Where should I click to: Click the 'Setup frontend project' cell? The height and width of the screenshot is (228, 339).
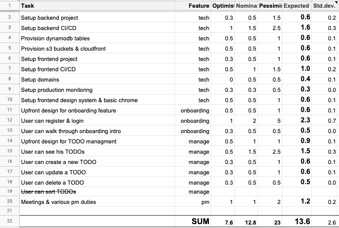(x=97, y=59)
